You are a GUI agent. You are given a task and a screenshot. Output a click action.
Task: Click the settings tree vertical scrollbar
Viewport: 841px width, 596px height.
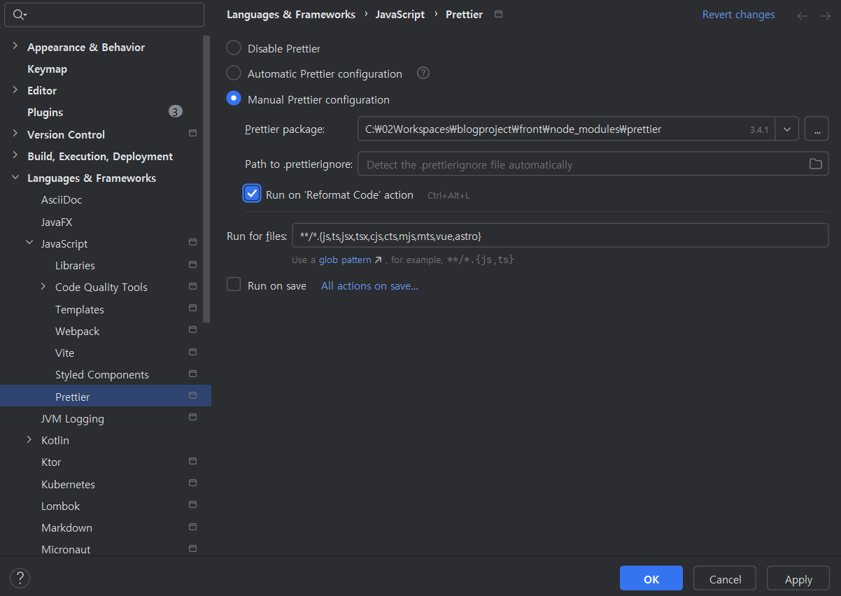(206, 178)
